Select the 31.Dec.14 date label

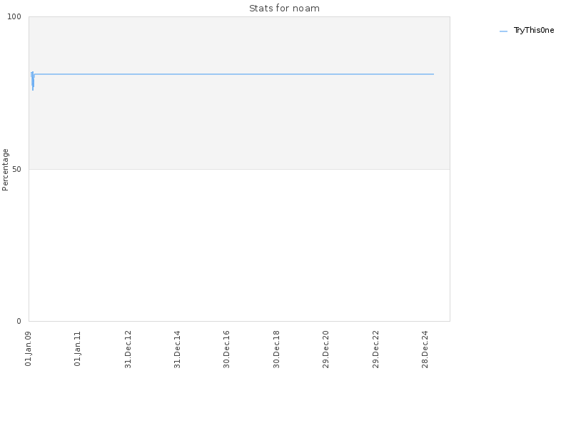pyautogui.click(x=177, y=350)
